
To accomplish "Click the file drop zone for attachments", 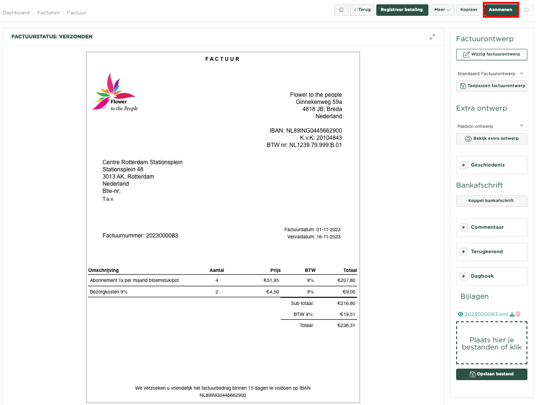I will click(492, 343).
